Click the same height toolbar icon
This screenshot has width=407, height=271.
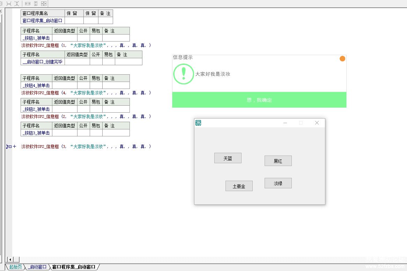click(36, 3)
